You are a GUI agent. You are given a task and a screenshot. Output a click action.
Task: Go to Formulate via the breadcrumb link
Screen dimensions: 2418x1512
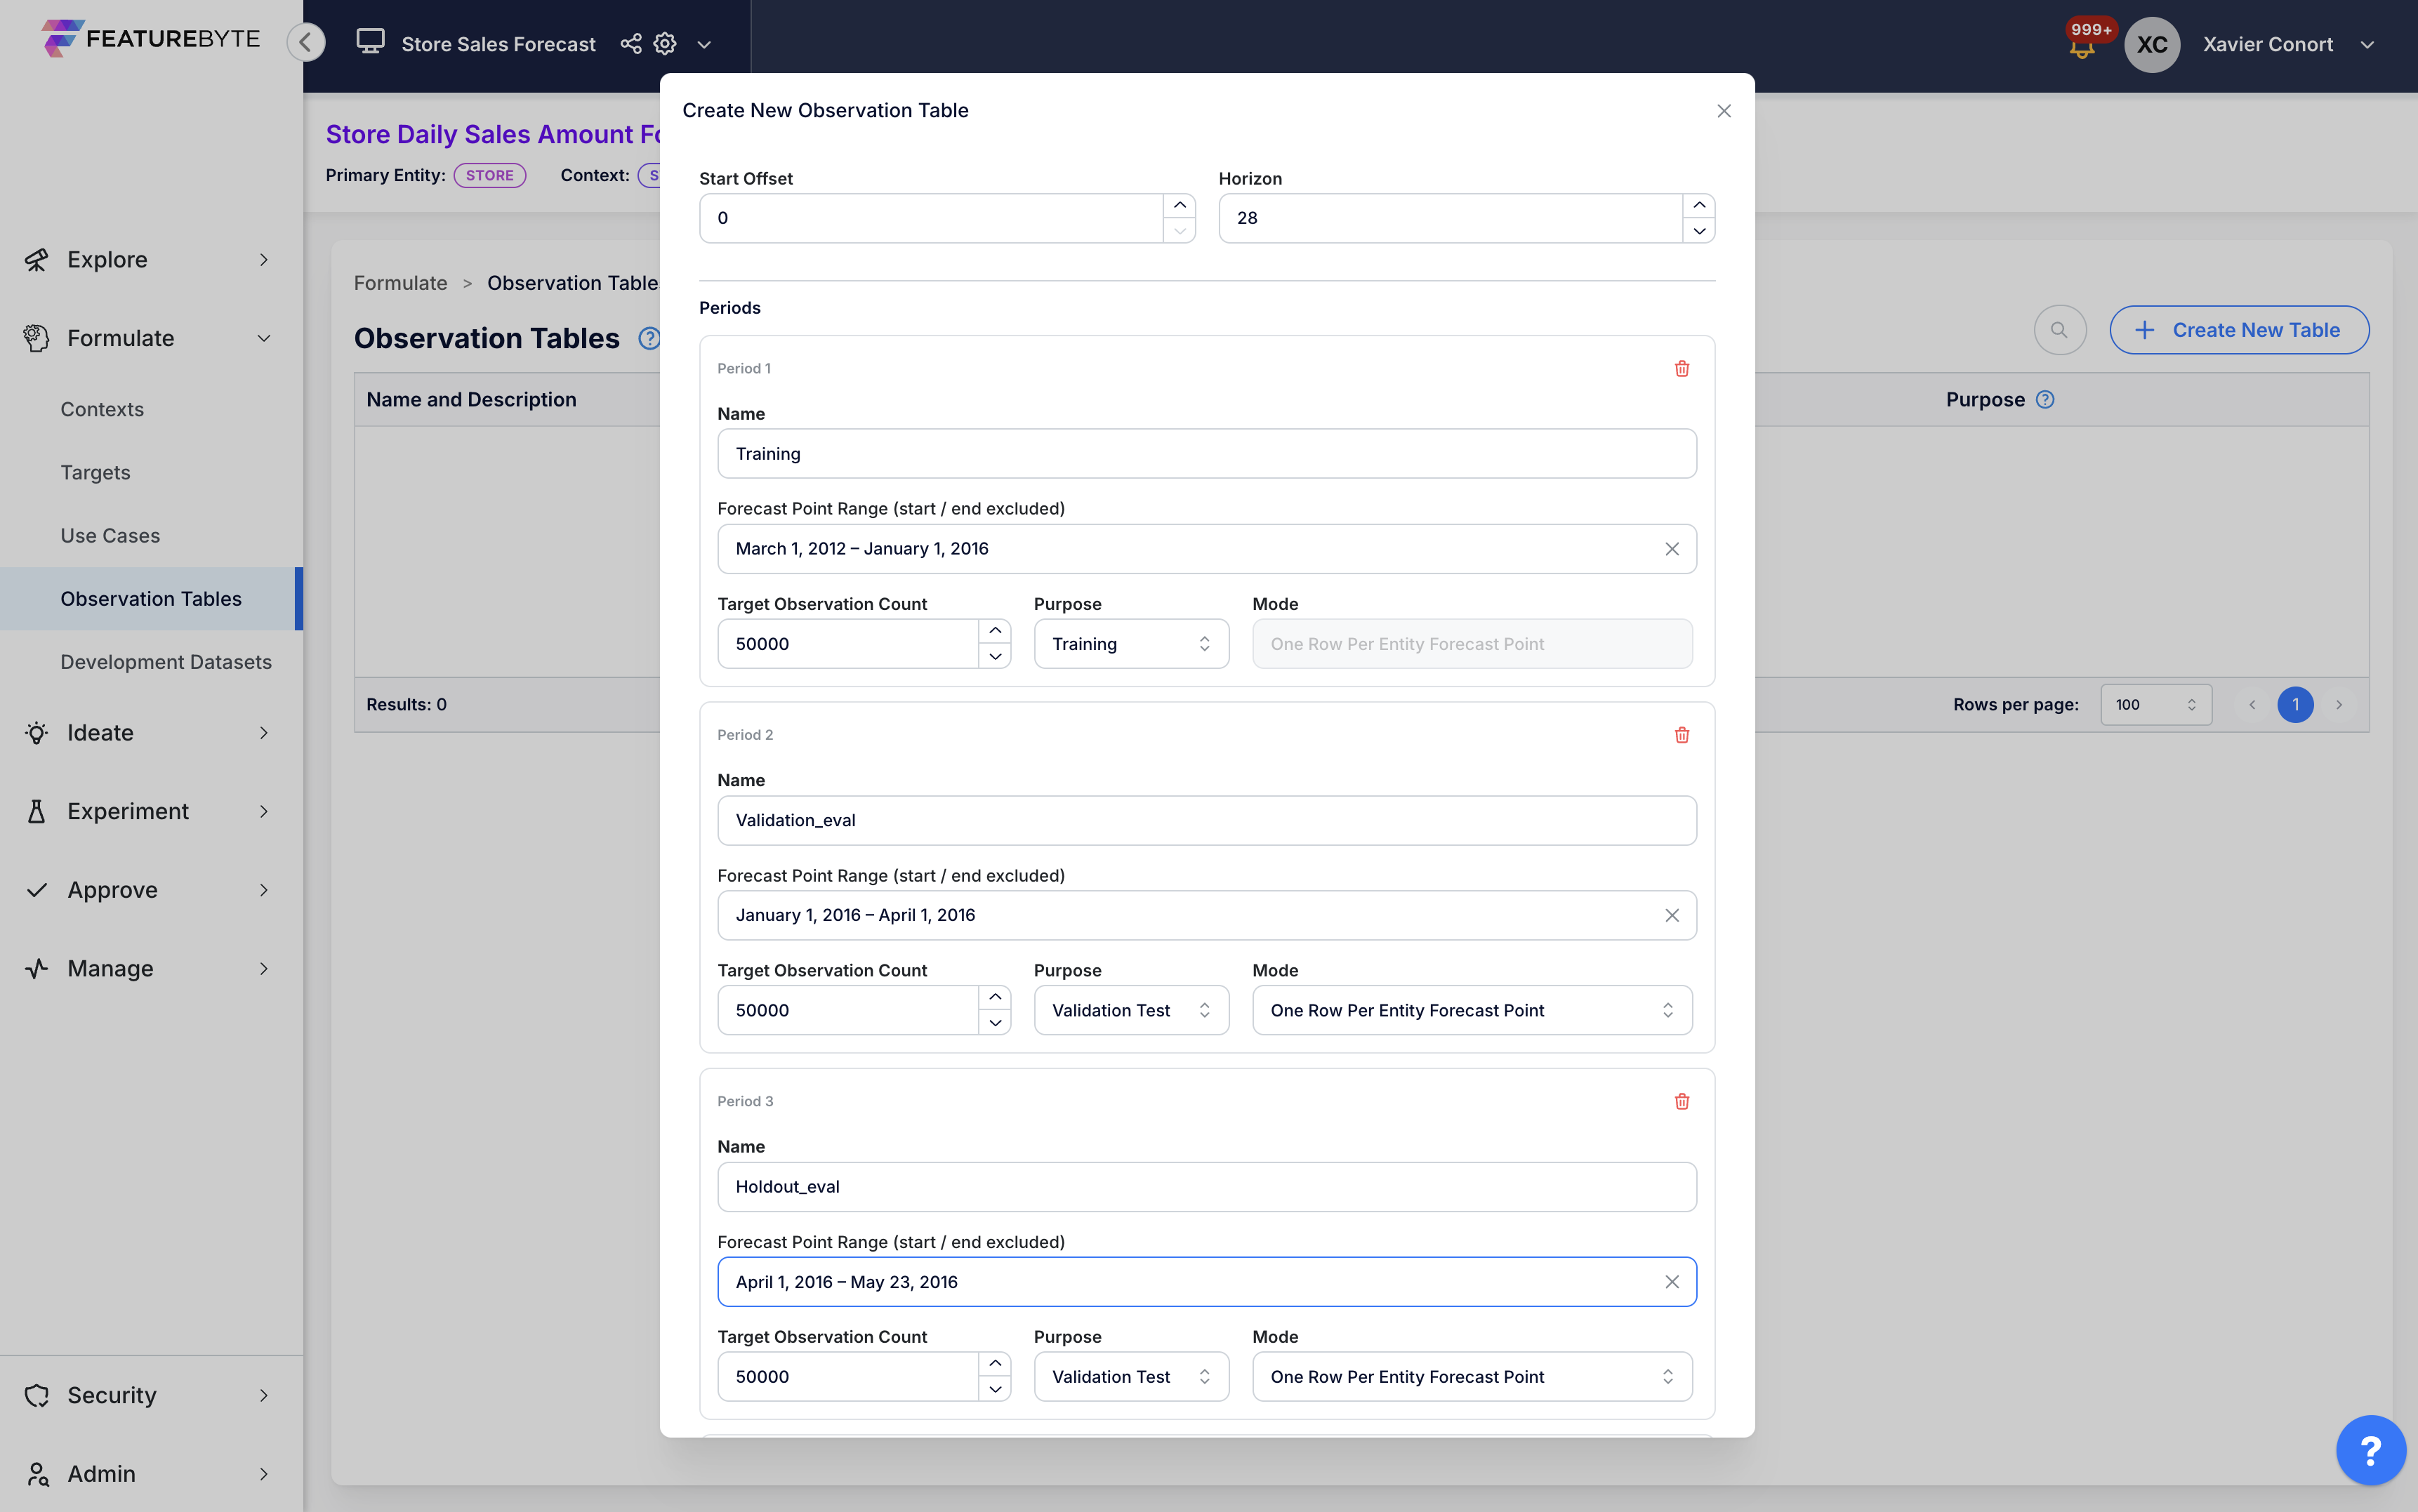[x=400, y=283]
